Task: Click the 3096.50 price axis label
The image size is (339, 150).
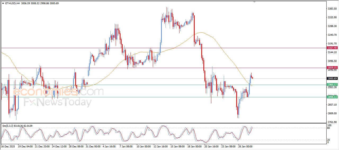Action: pos(332,61)
